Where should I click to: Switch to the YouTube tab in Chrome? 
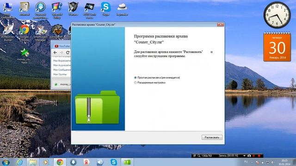click(62, 46)
